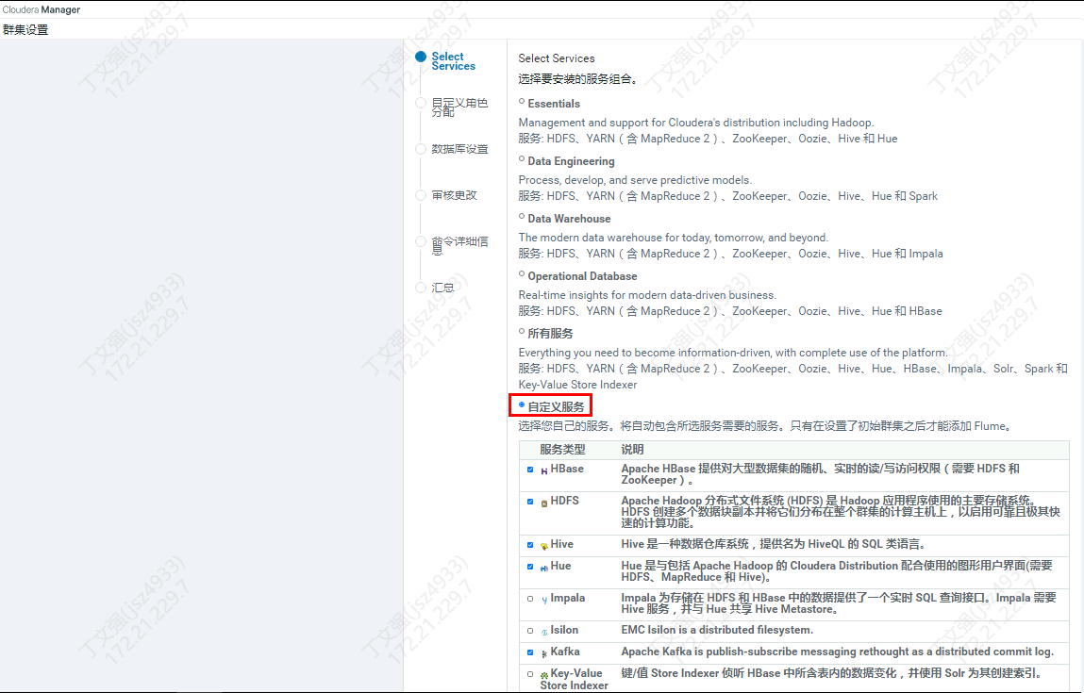Select the 所有服务 radio button
Image resolution: width=1084 pixels, height=693 pixels.
pos(522,332)
